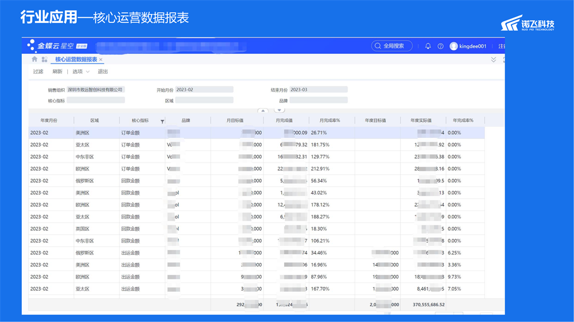Screen dimensions: 574x322
Task: Click the 区域 column header
Action: coord(95,120)
